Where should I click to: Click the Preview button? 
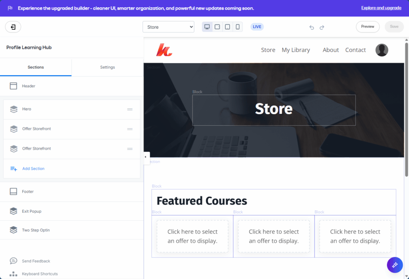(x=367, y=27)
